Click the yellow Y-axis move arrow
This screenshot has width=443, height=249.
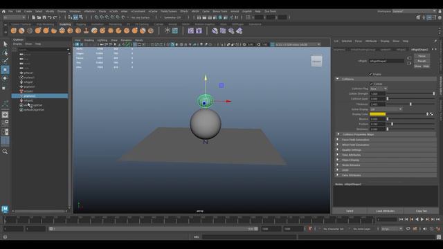pyautogui.click(x=206, y=77)
